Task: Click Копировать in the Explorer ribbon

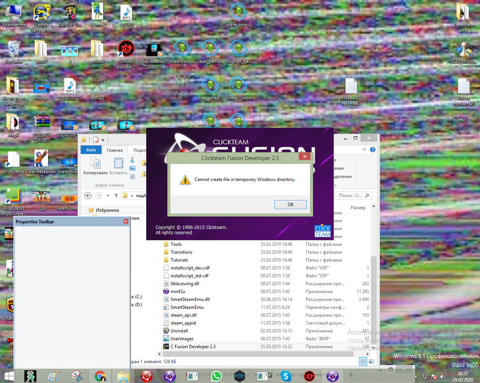Action: point(95,166)
